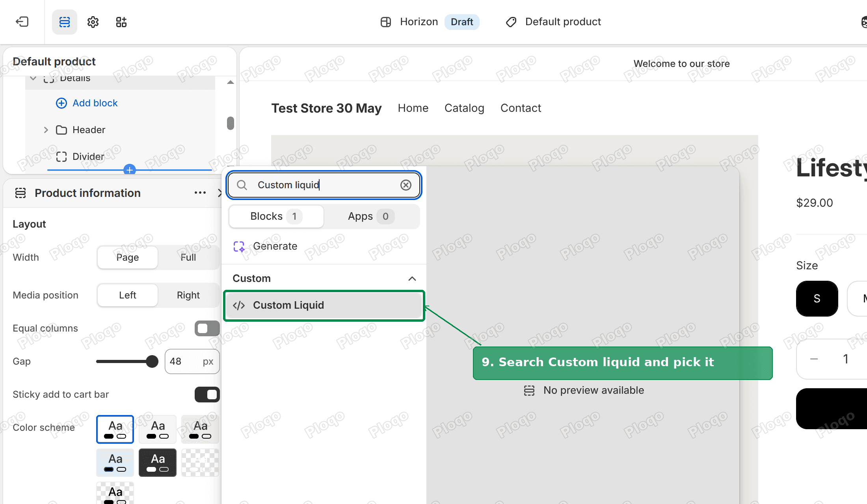Click the Divider block icon
The width and height of the screenshot is (867, 504).
click(61, 157)
